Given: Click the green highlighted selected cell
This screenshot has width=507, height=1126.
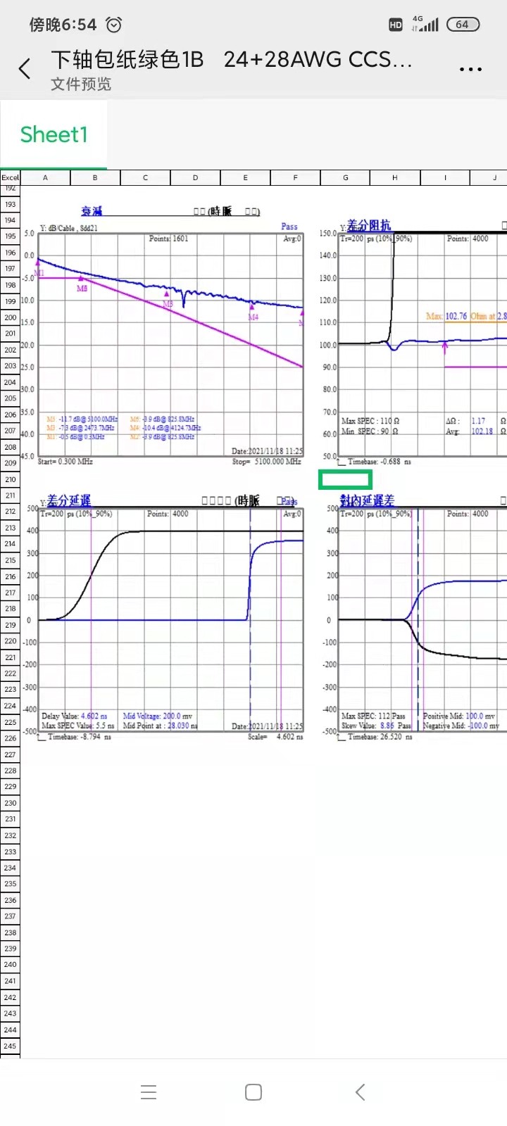Looking at the screenshot, I should pos(345,480).
